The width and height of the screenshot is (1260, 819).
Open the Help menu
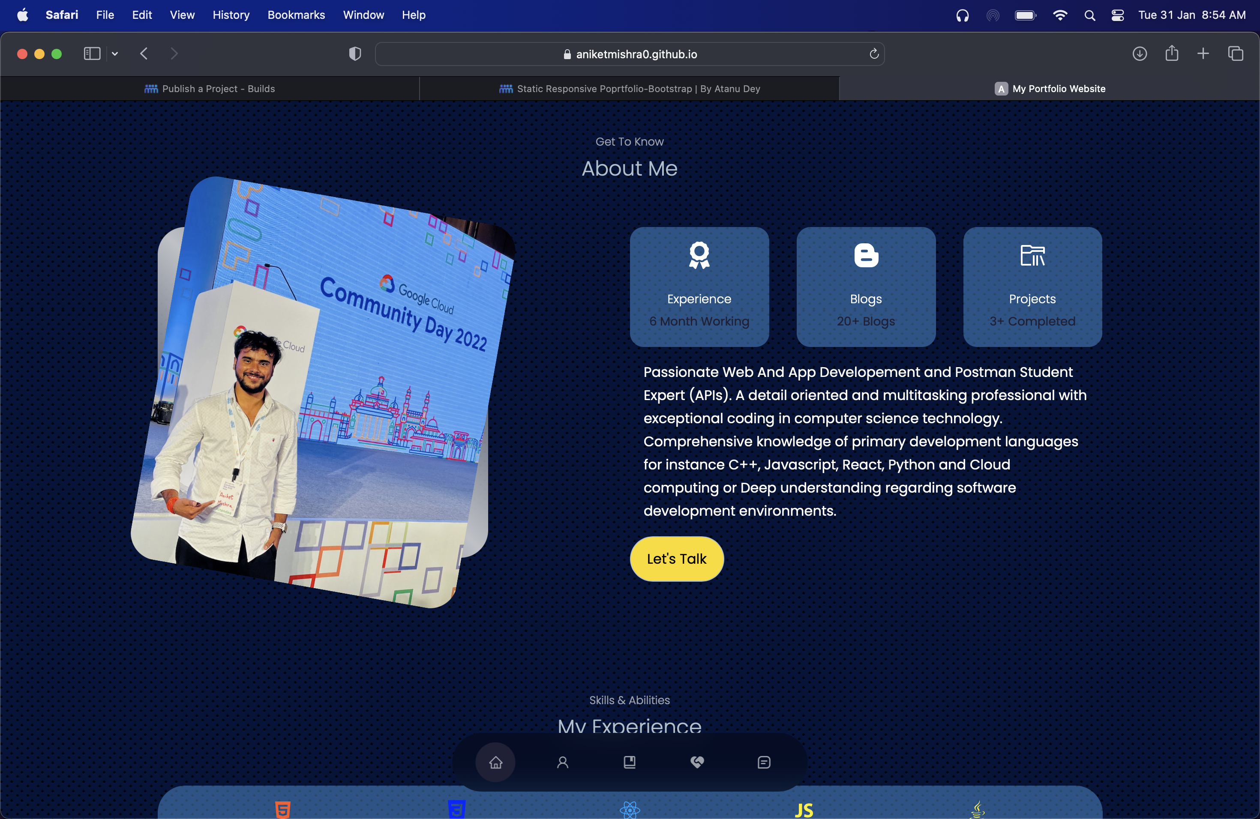pos(414,15)
